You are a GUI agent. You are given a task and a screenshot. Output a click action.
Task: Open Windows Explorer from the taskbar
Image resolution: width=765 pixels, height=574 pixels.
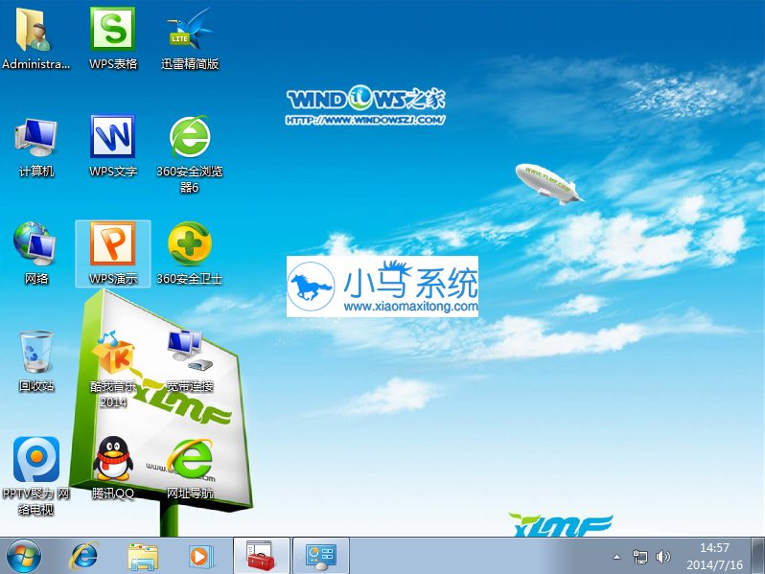pyautogui.click(x=143, y=557)
